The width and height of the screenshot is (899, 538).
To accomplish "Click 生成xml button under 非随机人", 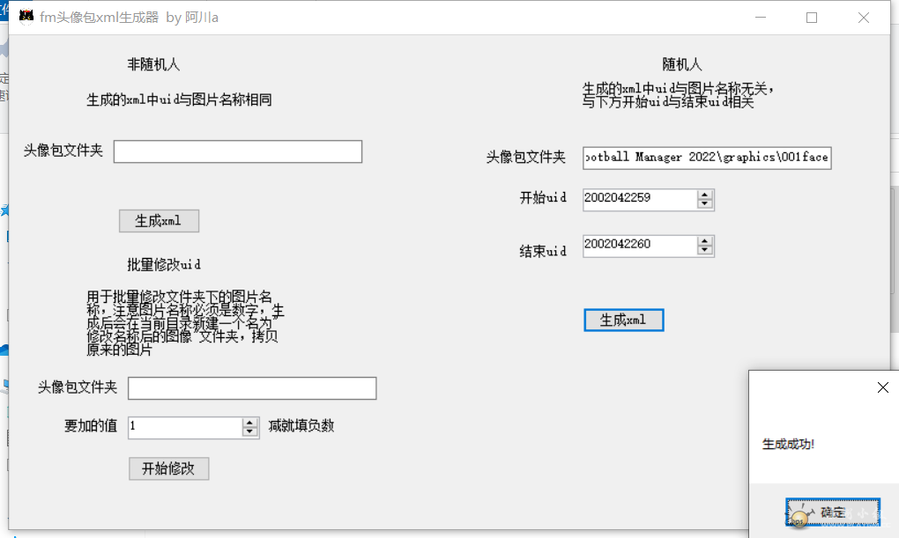I will pos(159,221).
